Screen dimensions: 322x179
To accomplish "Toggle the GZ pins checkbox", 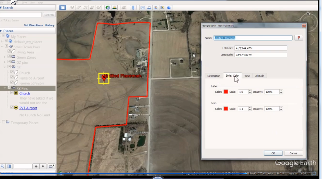I will point(9,62).
